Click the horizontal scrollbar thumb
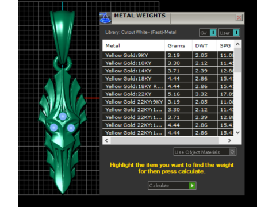The height and width of the screenshot is (207, 276). 165,140
